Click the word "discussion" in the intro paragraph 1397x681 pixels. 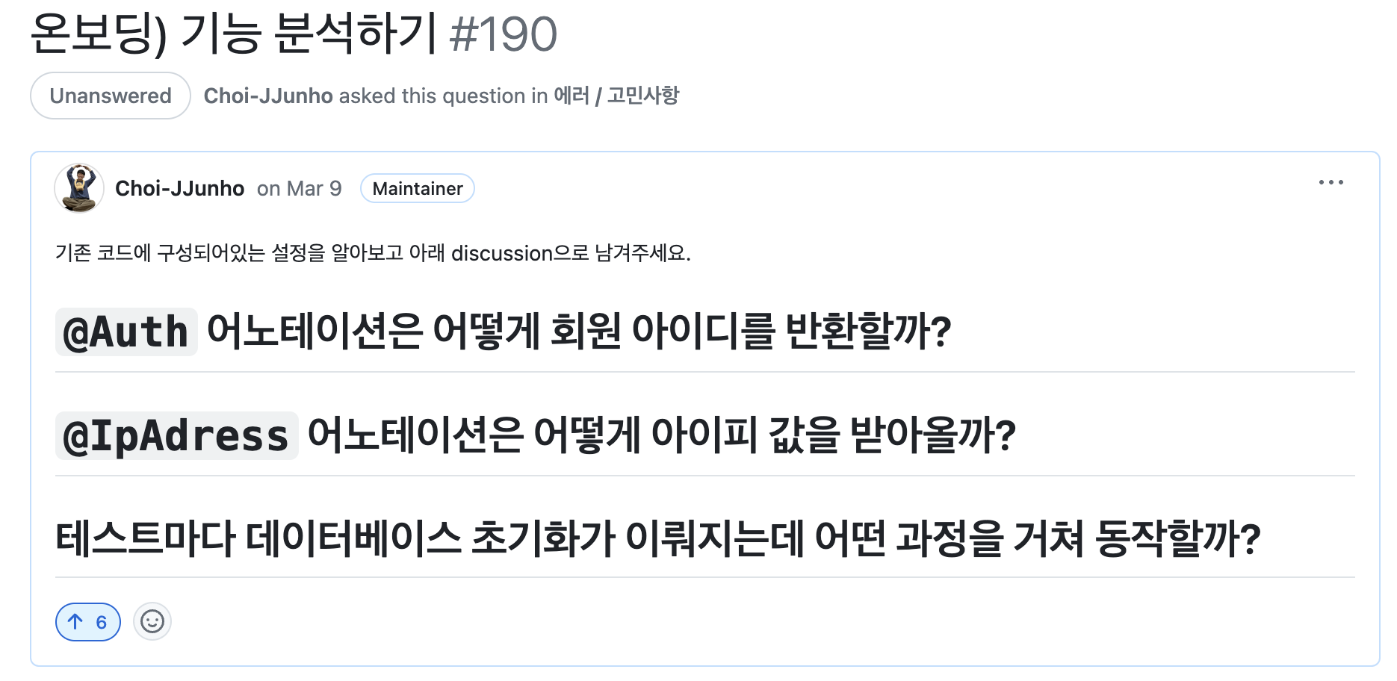coord(501,254)
